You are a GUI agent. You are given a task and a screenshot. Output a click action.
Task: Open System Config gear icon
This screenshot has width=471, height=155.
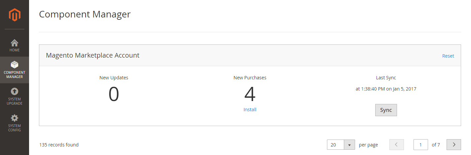(15, 118)
